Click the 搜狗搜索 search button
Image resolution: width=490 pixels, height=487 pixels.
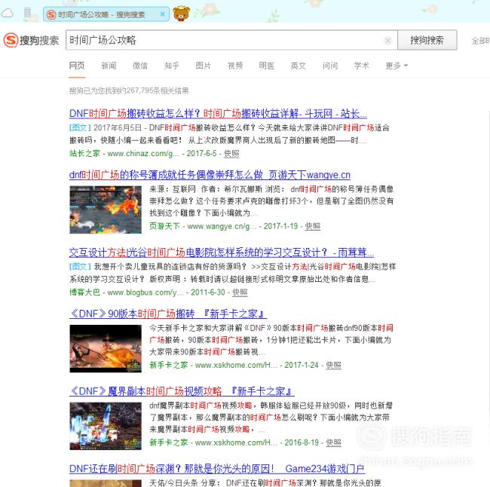[x=427, y=40]
